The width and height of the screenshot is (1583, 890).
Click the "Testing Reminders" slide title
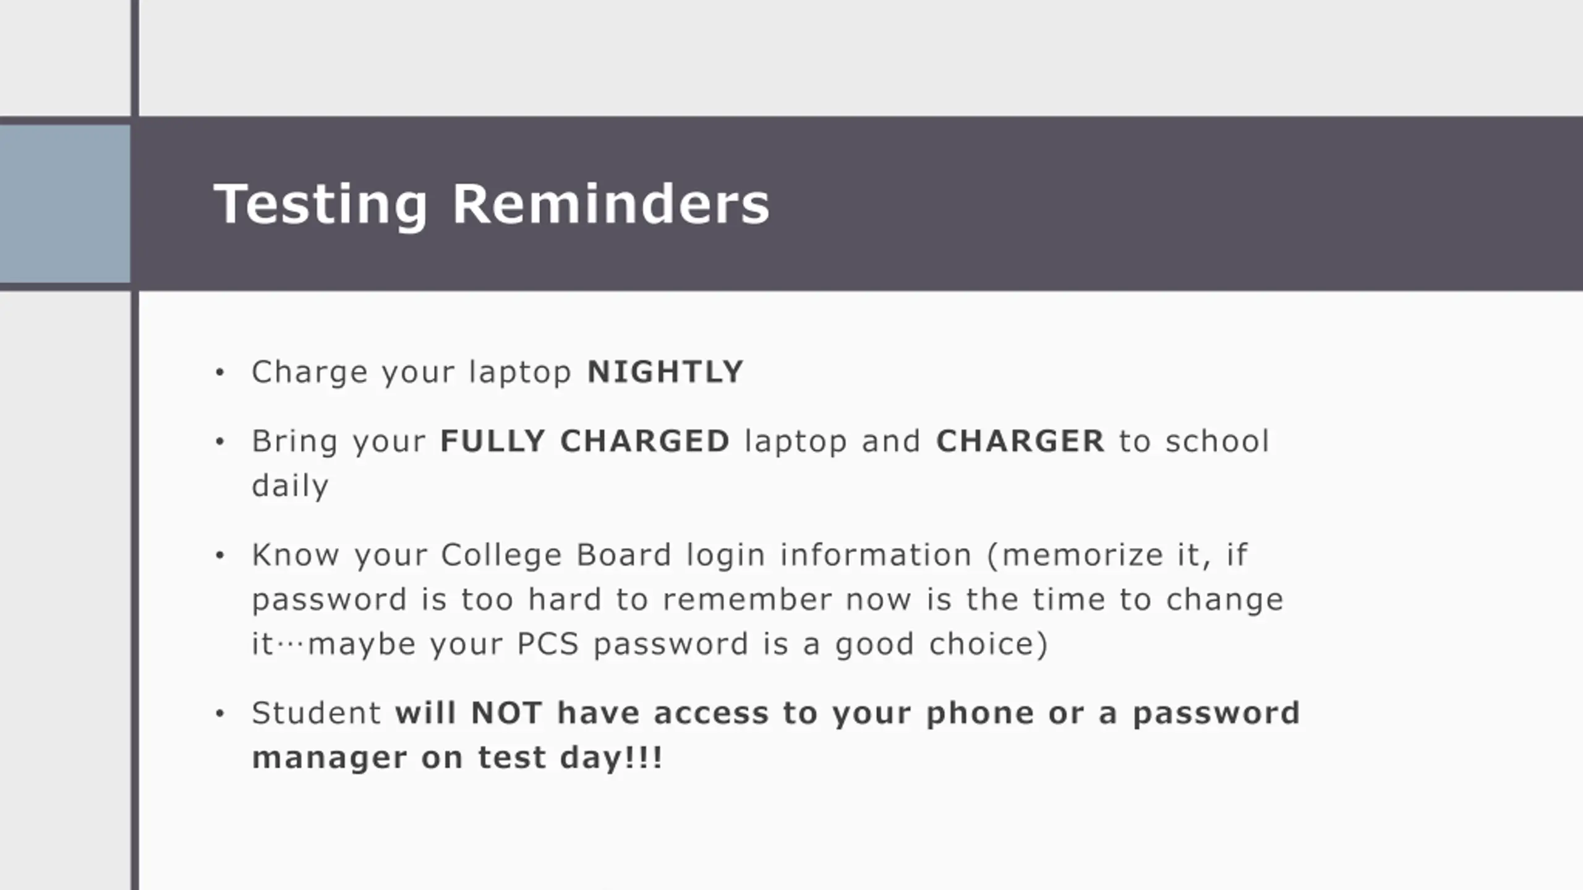(492, 204)
